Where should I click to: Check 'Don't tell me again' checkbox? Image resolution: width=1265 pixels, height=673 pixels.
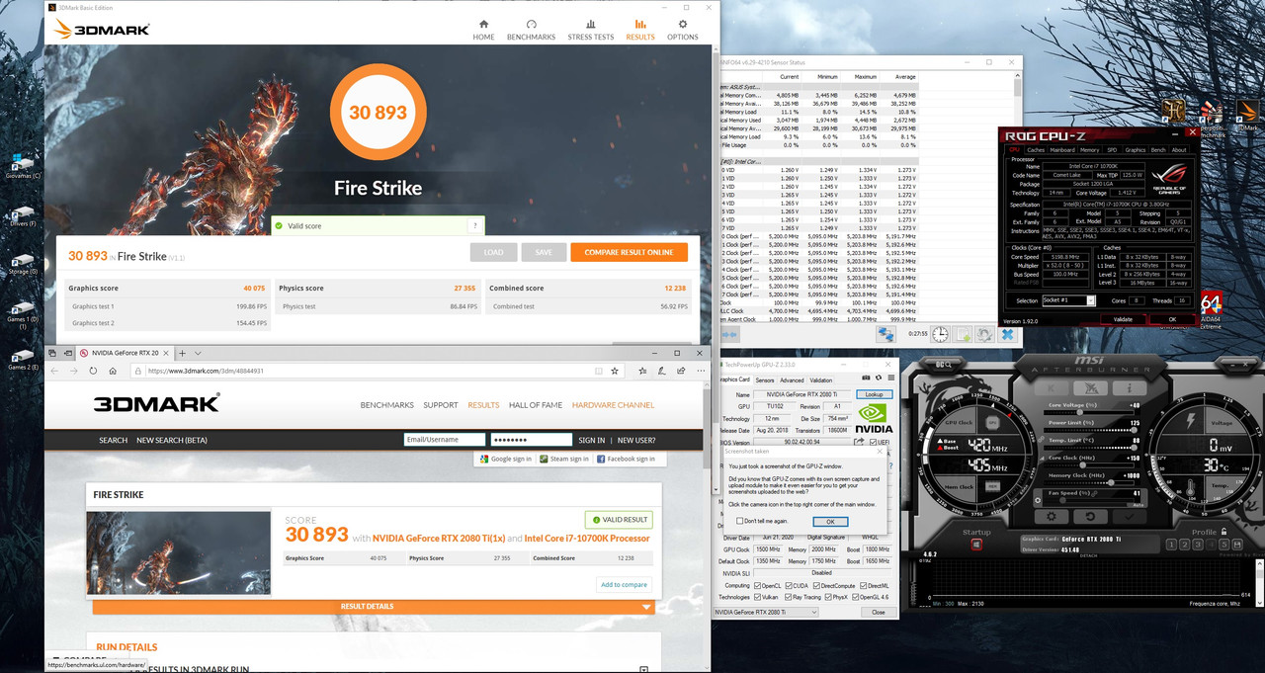739,521
